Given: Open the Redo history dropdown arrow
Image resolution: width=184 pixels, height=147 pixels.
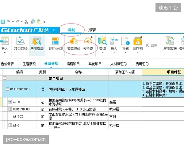Looking at the screenshot, I should pyautogui.click(x=22, y=22).
